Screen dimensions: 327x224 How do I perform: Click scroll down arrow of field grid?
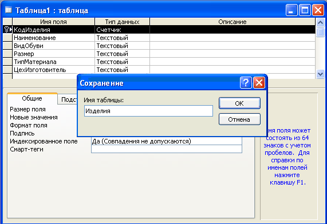pos(320,74)
